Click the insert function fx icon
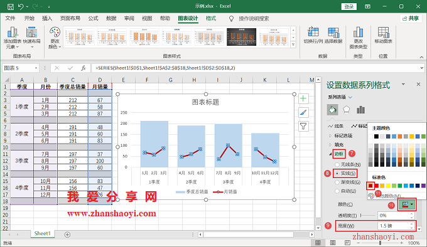The image size is (427, 247). tap(84, 68)
